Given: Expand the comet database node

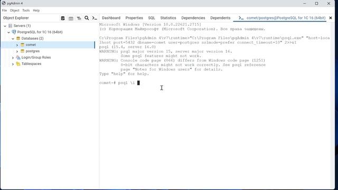Looking at the screenshot, I should click(x=17, y=45).
